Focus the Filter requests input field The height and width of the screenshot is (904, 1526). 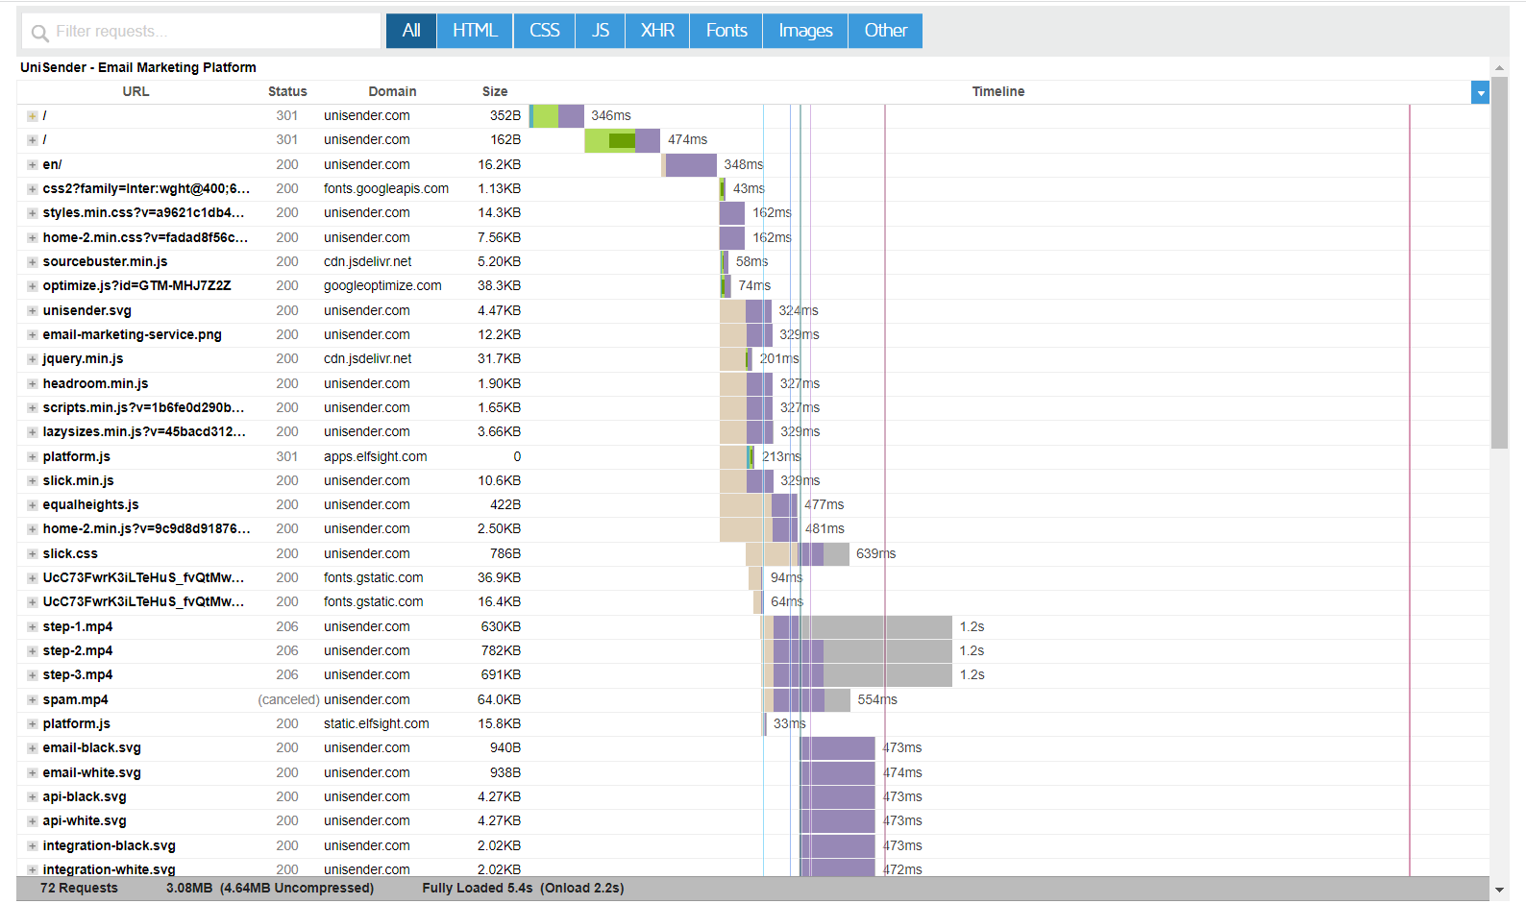pos(201,31)
